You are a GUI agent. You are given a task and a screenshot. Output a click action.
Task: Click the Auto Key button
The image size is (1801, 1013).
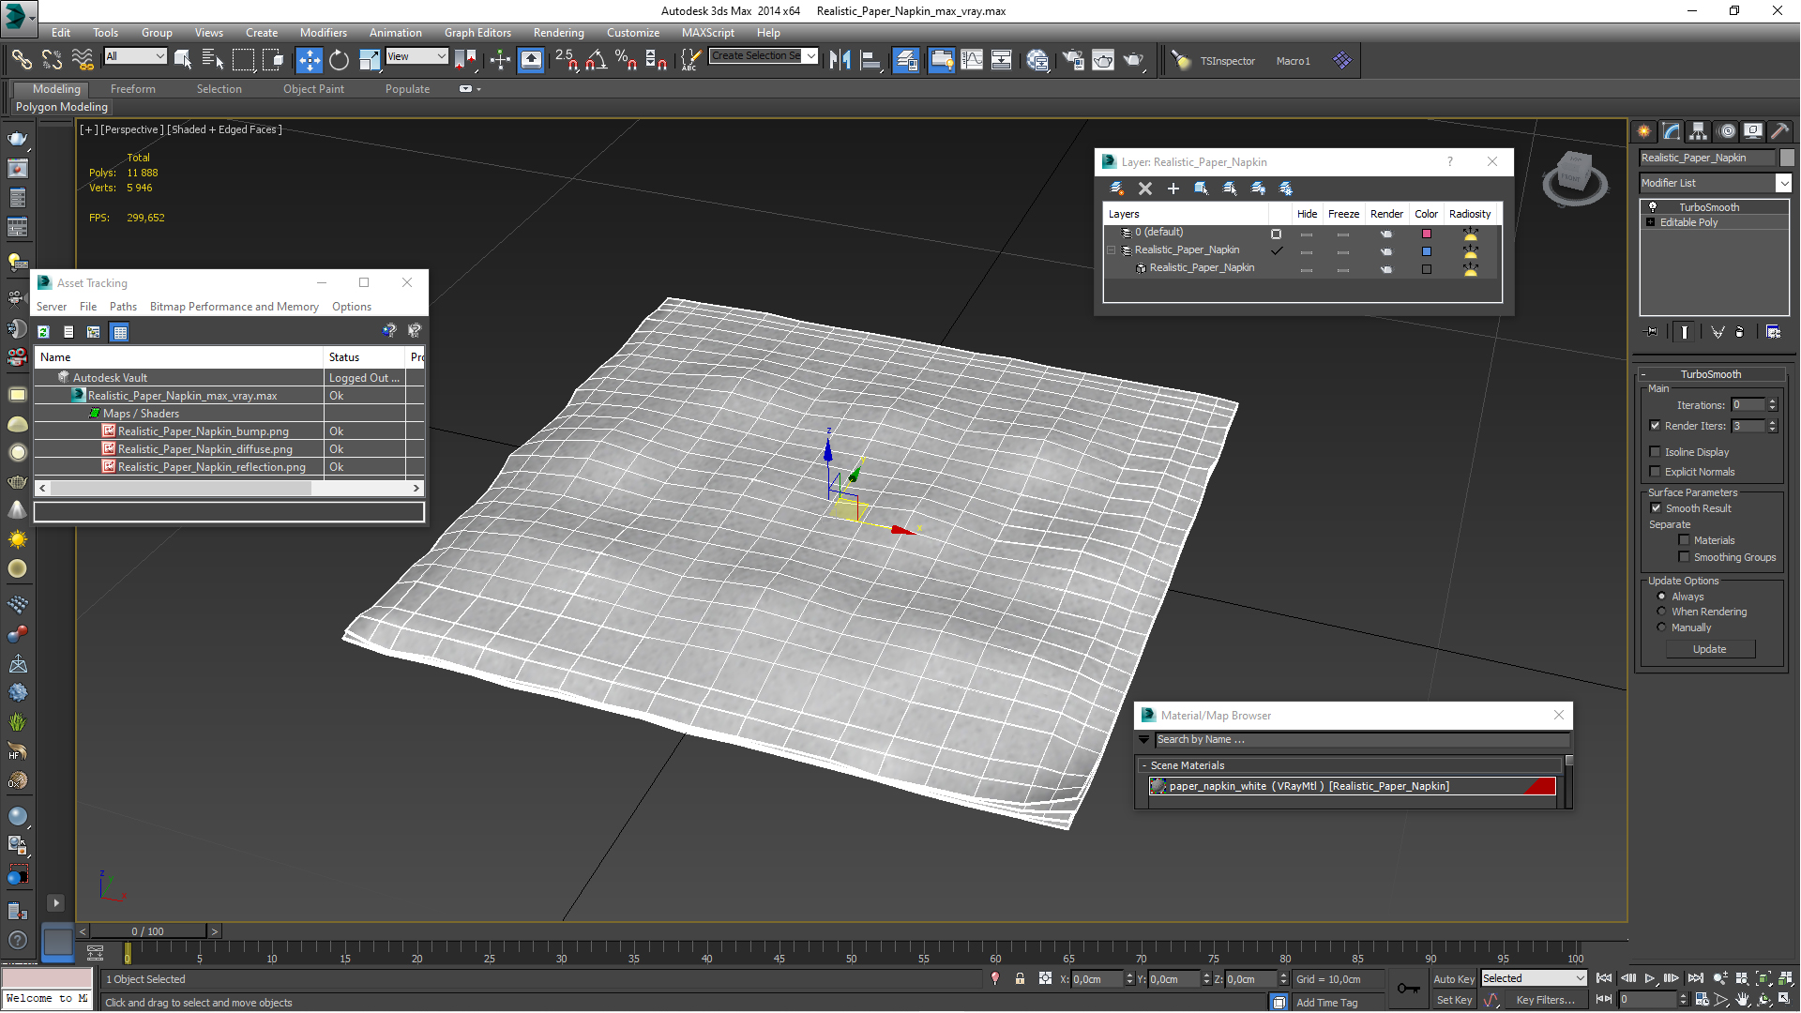pyautogui.click(x=1454, y=978)
